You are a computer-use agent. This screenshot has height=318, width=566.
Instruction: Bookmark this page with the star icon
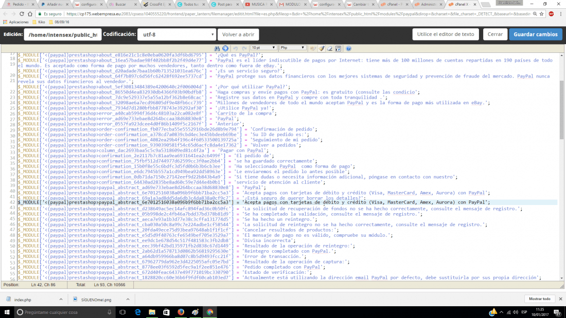[542, 14]
